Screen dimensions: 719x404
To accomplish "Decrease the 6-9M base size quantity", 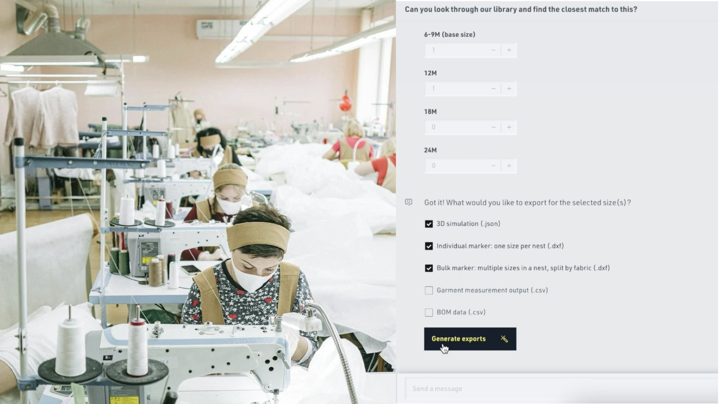I will pos(493,50).
